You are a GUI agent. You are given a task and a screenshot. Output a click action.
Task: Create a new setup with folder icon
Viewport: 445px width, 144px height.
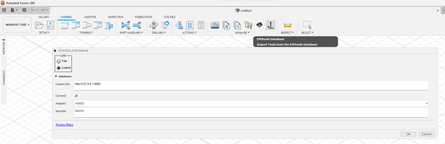tap(39, 25)
